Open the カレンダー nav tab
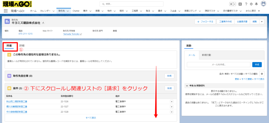This screenshot has height=123, width=269. (x=45, y=11)
